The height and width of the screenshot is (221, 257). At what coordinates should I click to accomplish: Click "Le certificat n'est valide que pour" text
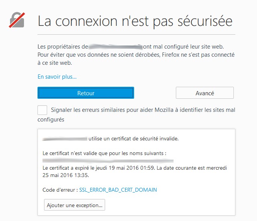104,153
